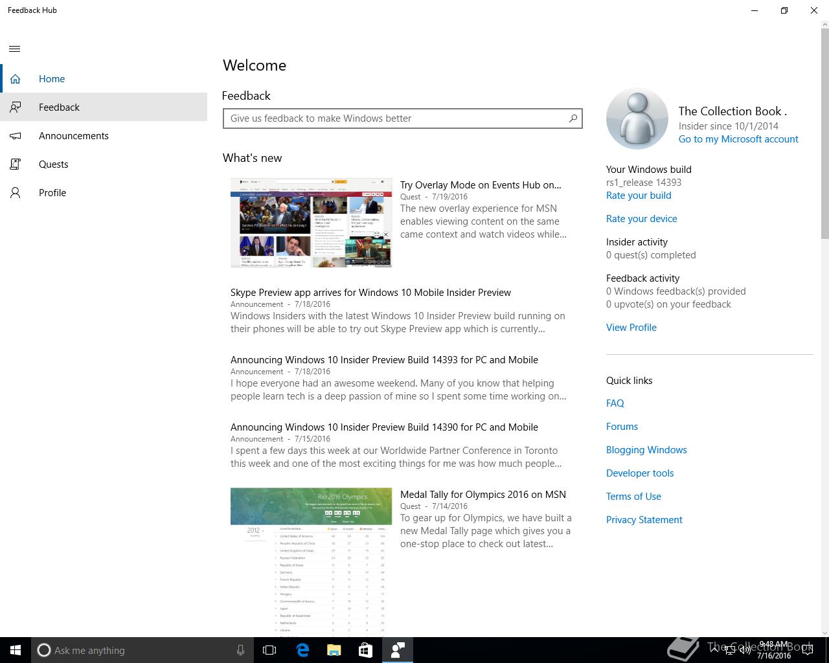The height and width of the screenshot is (663, 829).
Task: Click the search magnifier in feedback box
Action: click(573, 118)
